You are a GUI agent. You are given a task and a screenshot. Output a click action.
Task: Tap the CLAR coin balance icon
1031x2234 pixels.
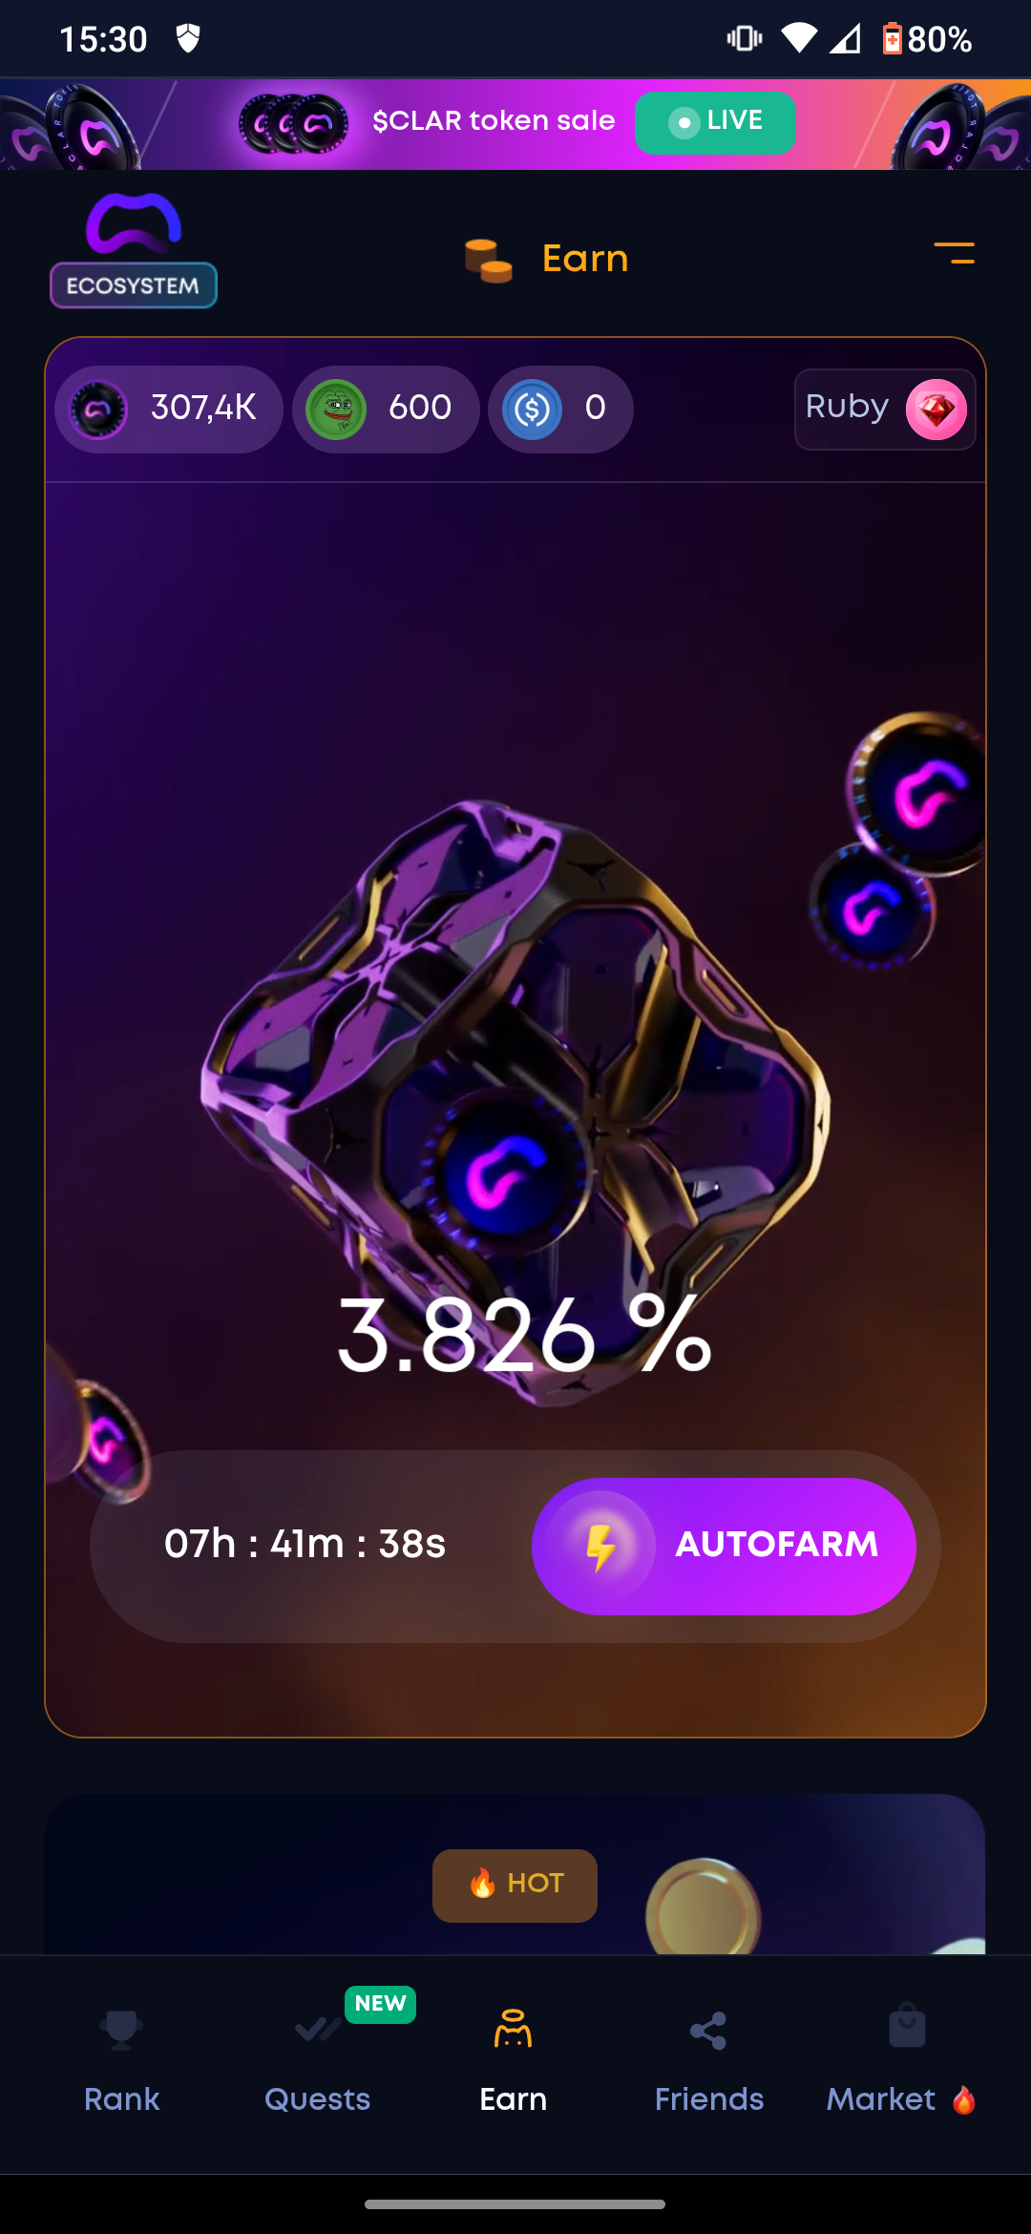pyautogui.click(x=98, y=410)
